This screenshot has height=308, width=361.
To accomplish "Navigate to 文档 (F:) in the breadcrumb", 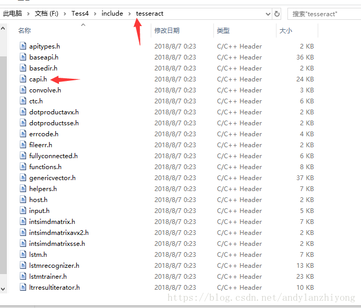I will pos(46,14).
